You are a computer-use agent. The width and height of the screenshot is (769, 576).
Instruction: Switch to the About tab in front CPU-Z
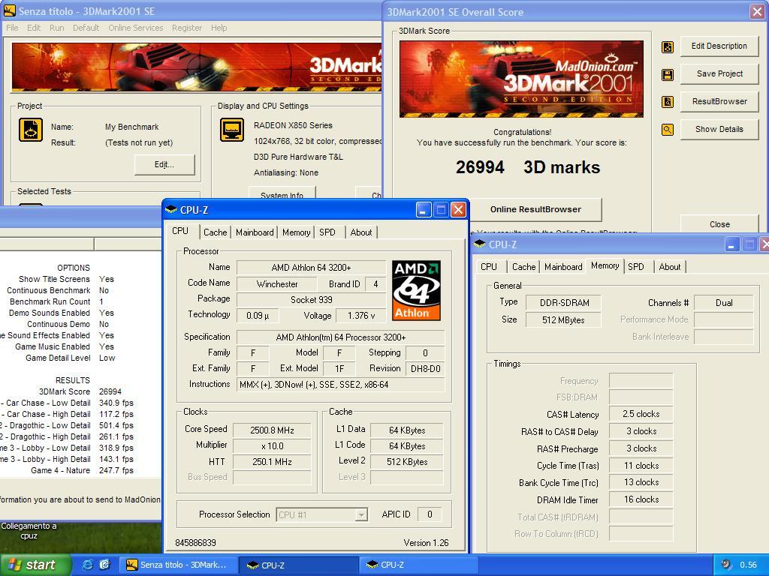pyautogui.click(x=361, y=232)
